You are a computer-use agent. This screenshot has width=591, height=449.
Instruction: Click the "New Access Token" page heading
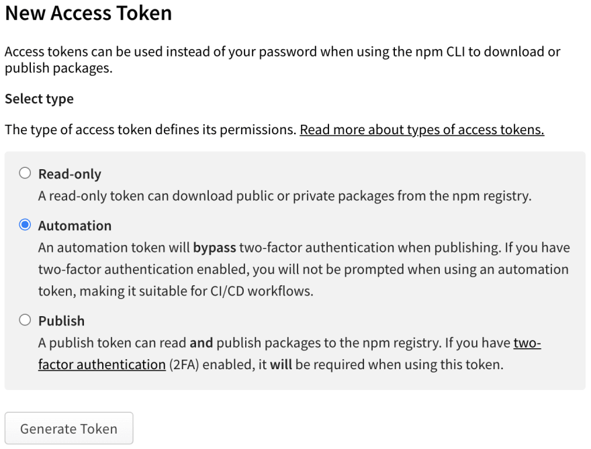pos(88,13)
